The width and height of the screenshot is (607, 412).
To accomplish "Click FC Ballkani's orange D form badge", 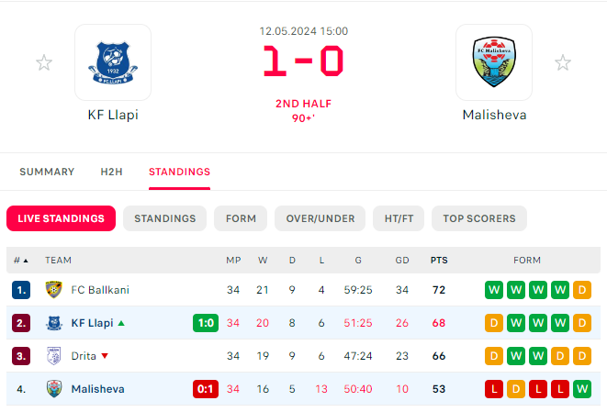I will (582, 290).
